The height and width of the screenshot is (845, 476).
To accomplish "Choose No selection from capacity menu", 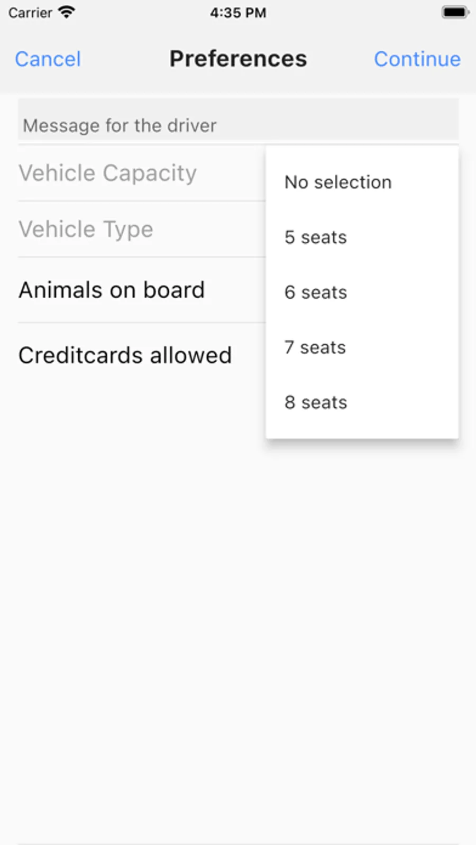I will pos(338,182).
